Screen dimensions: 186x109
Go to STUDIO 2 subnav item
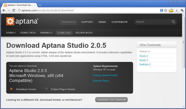click(x=11, y=33)
